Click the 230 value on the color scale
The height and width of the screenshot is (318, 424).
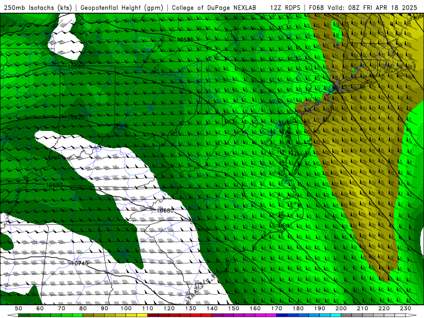coord(405,308)
